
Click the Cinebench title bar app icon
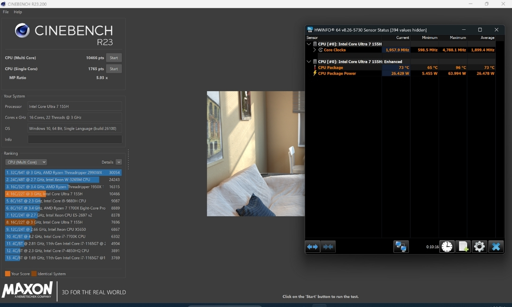(x=4, y=4)
